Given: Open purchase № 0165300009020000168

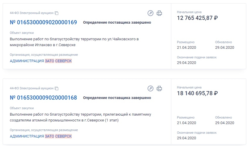Looking at the screenshot, I should coord(43,98).
